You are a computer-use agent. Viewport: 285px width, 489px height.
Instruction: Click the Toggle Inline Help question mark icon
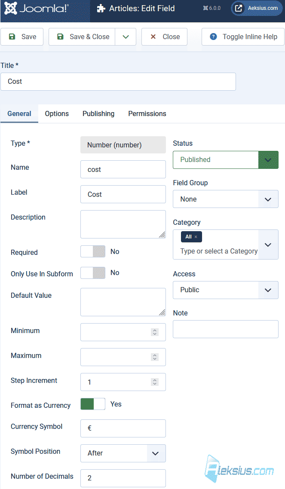tap(213, 37)
